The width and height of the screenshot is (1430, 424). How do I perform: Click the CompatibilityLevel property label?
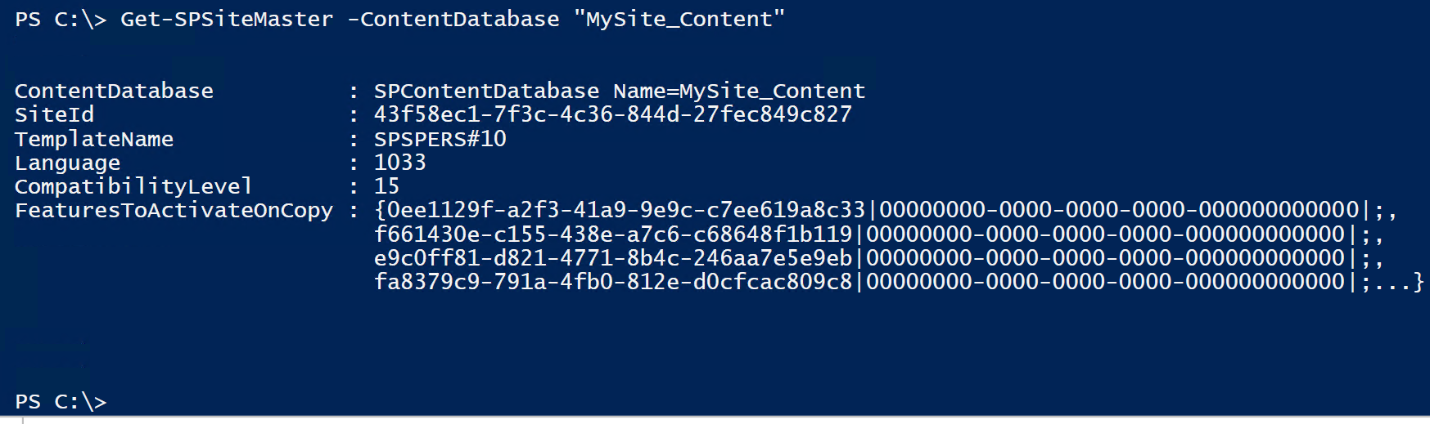tap(133, 186)
